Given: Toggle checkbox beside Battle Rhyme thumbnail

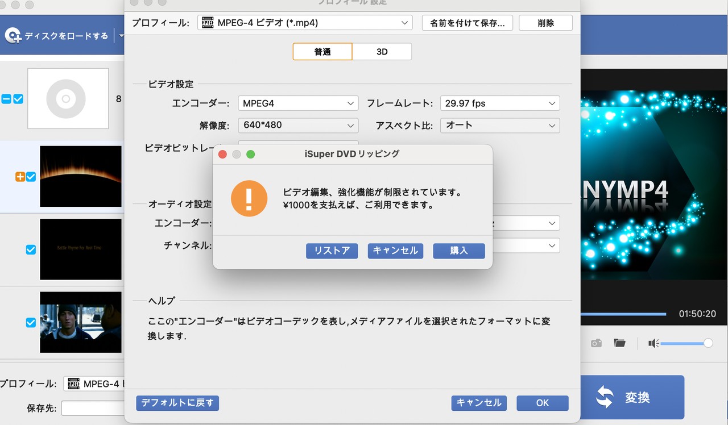Looking at the screenshot, I should 31,249.
